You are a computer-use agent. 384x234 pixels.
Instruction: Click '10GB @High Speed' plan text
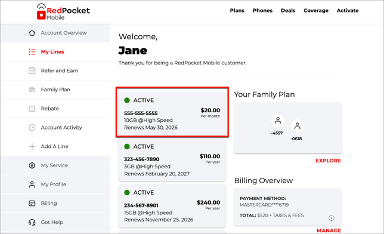point(148,120)
